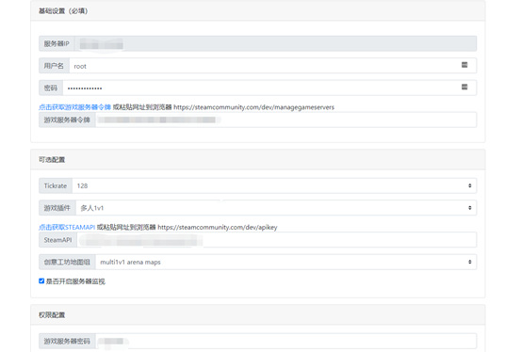Click the Tickrate label
The width and height of the screenshot is (522, 352).
coord(56,185)
